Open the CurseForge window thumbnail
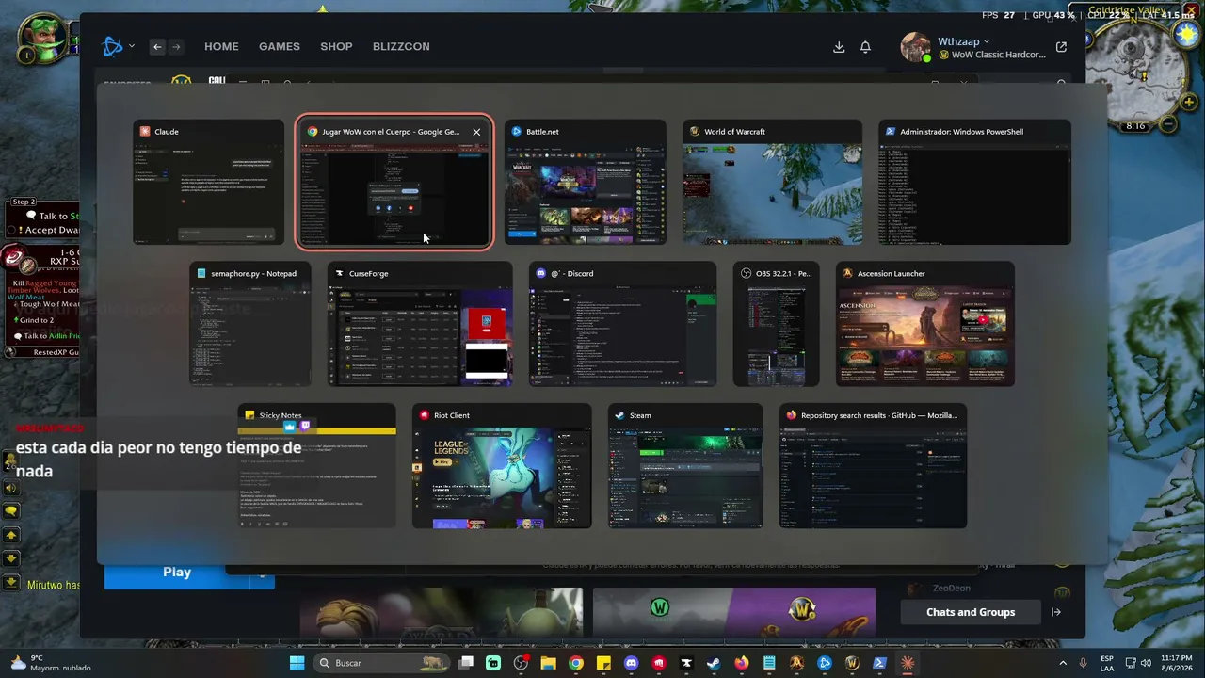 coord(420,324)
